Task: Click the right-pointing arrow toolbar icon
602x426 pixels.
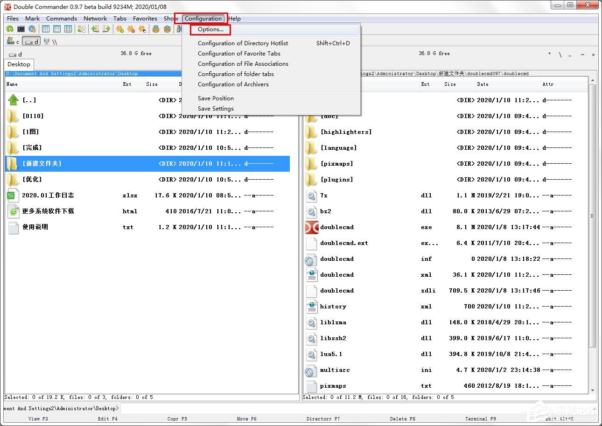Action: [106, 29]
